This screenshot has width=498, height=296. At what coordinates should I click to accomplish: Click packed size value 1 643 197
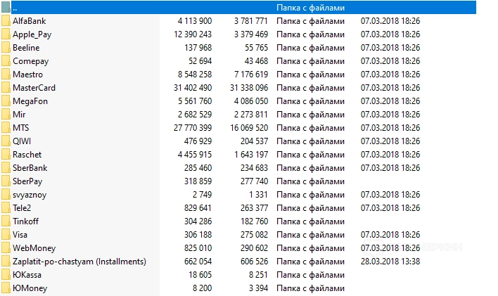251,155
